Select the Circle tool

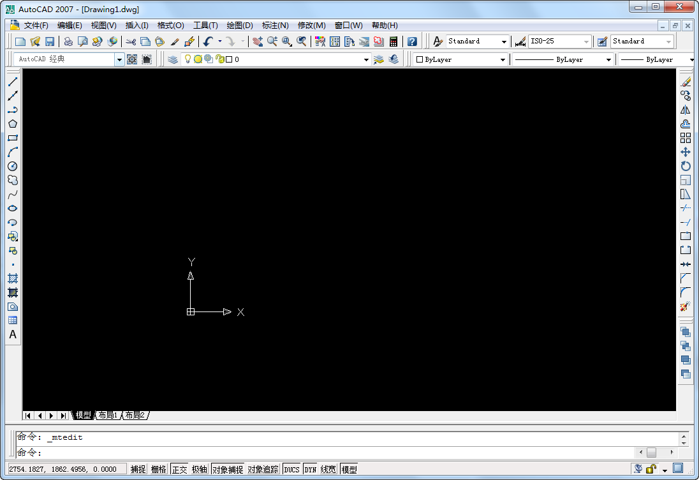click(x=12, y=166)
